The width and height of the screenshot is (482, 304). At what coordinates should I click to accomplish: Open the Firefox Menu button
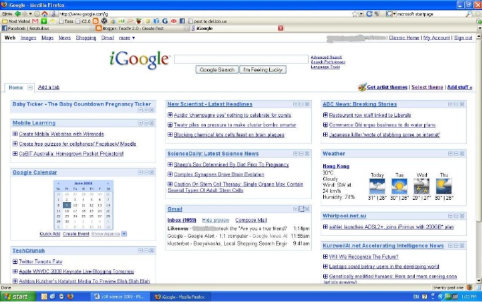coord(7,14)
